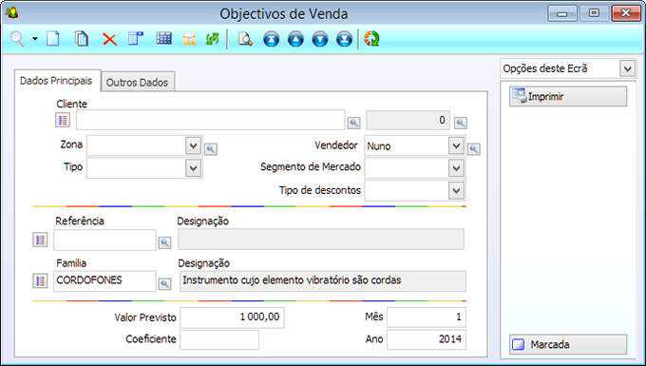Viewport: 646px width, 366px height.
Task: Open the document preview magnifier icon
Action: (245, 40)
